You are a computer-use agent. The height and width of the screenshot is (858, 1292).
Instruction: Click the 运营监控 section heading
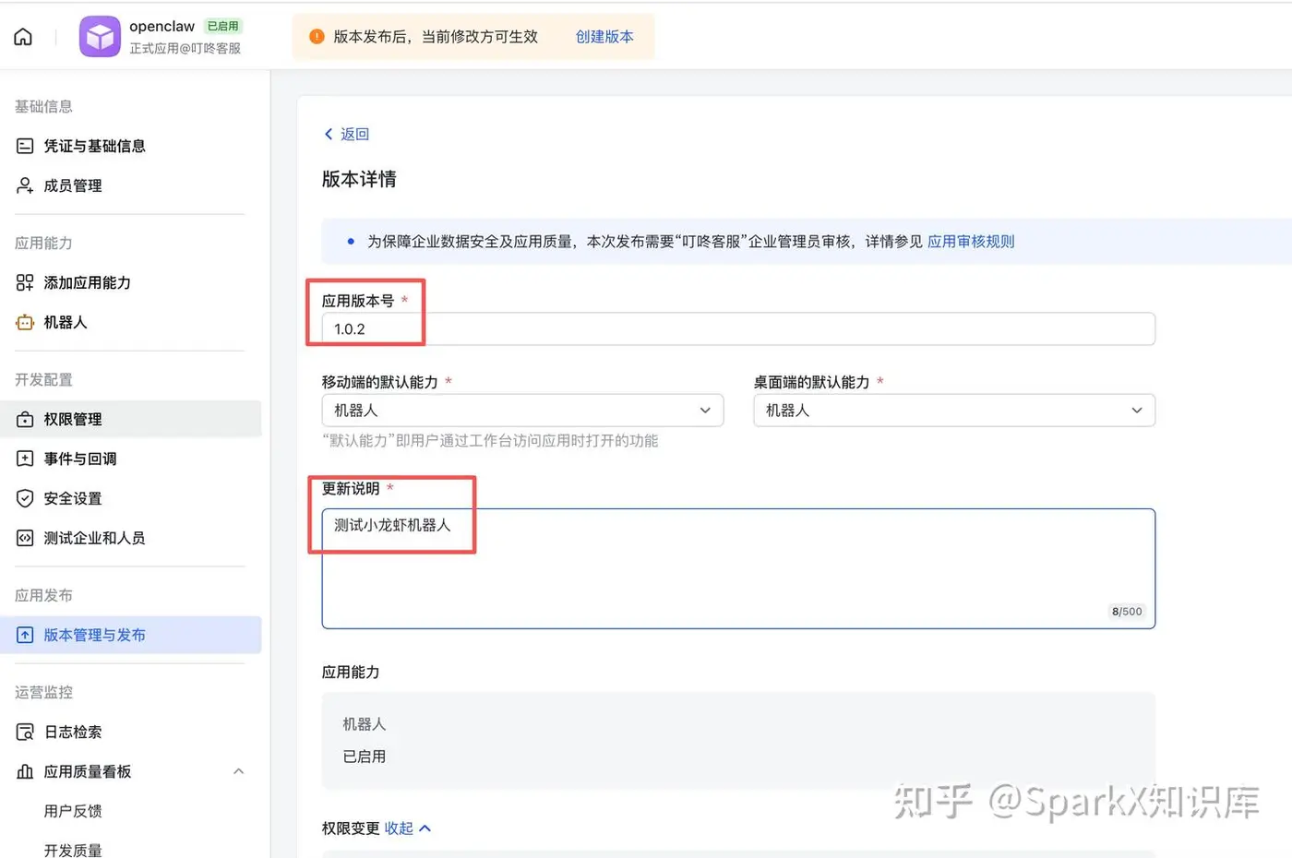[43, 692]
